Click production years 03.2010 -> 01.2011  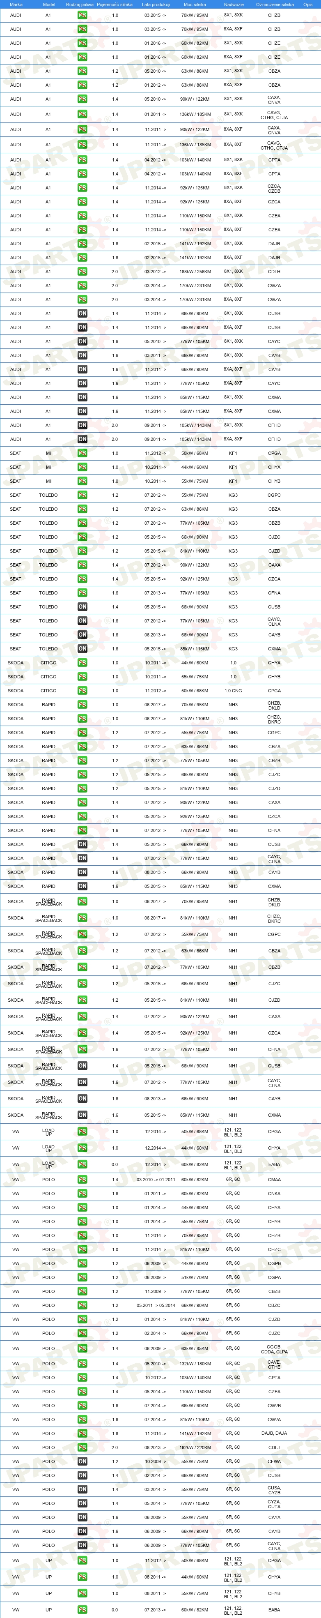click(x=156, y=1180)
